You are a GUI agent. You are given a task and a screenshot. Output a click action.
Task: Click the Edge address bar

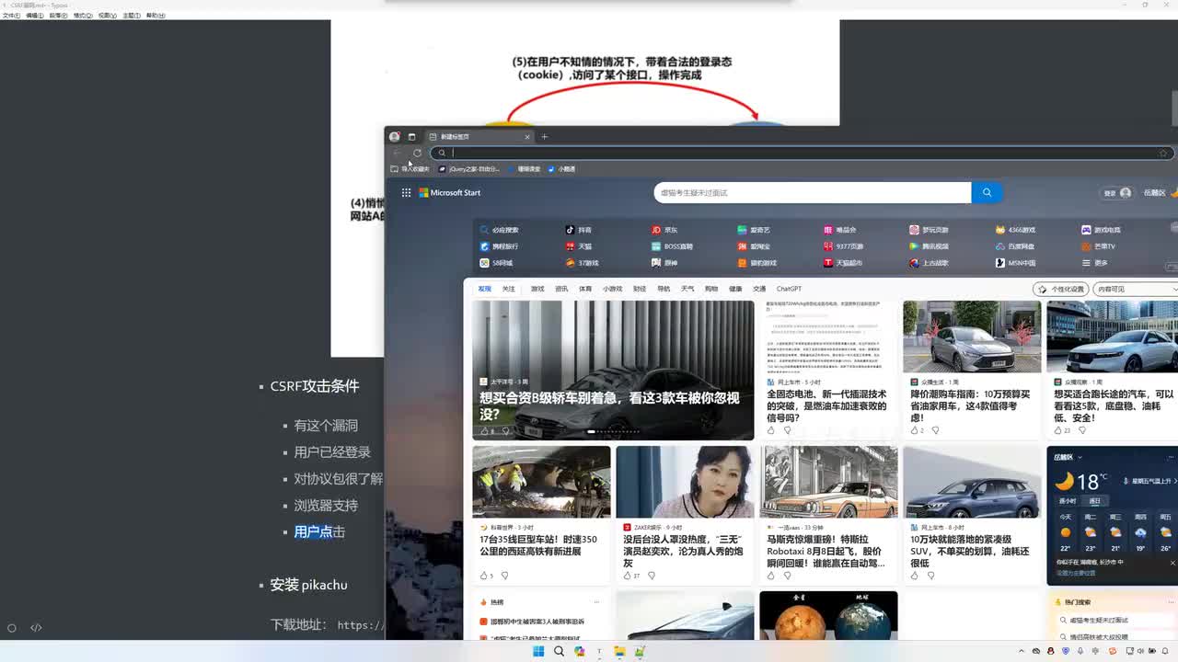point(801,154)
